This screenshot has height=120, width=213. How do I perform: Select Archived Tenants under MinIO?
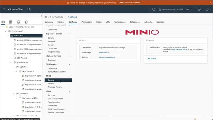[x=55, y=87]
